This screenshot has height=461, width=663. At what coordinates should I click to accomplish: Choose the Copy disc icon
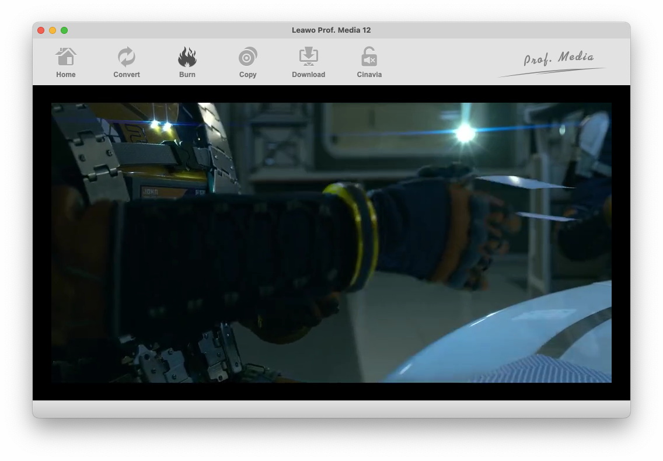point(248,57)
